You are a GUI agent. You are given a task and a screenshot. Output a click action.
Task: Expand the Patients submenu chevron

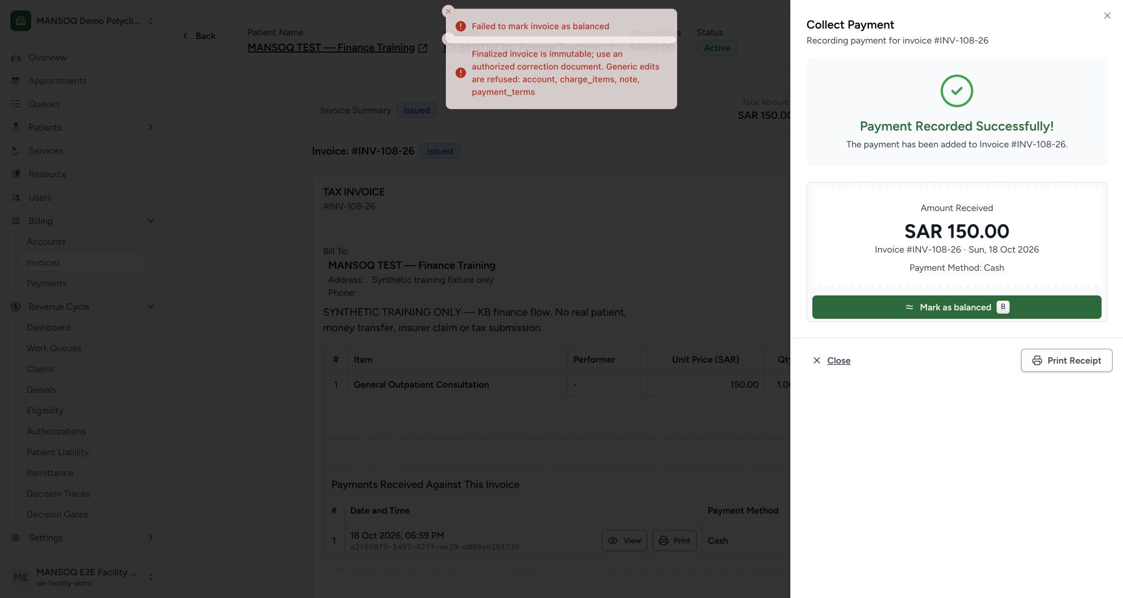[151, 127]
